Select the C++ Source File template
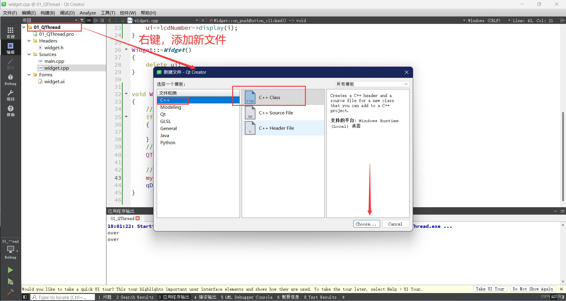Viewport: 566px width, 301px height. point(283,113)
